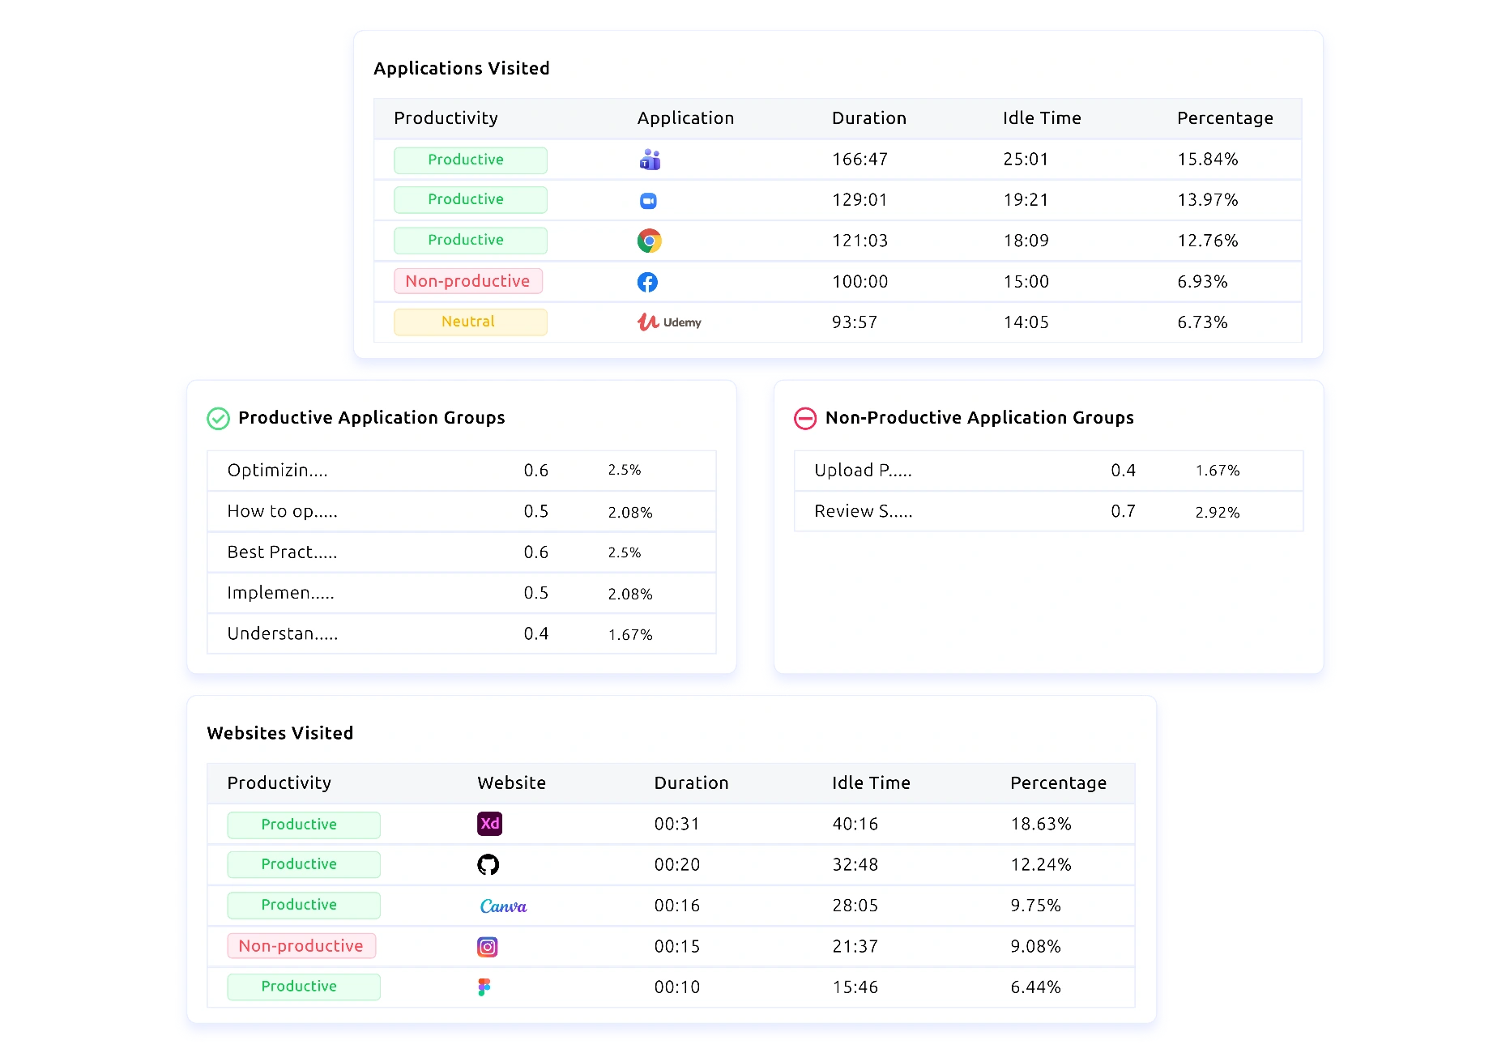
Task: Click the Non-productive badge in Facebook row
Action: click(x=467, y=281)
